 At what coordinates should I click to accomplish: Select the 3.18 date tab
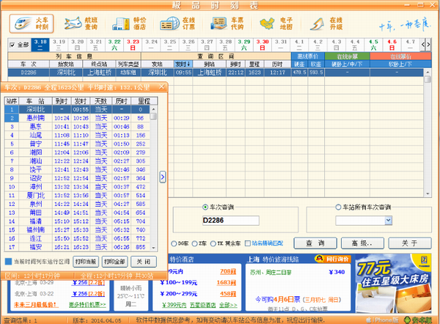[40, 45]
